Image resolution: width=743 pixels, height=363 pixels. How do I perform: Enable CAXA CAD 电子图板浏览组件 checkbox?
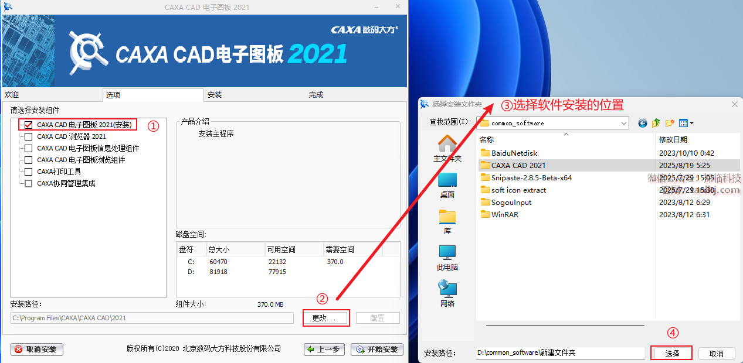(x=28, y=160)
